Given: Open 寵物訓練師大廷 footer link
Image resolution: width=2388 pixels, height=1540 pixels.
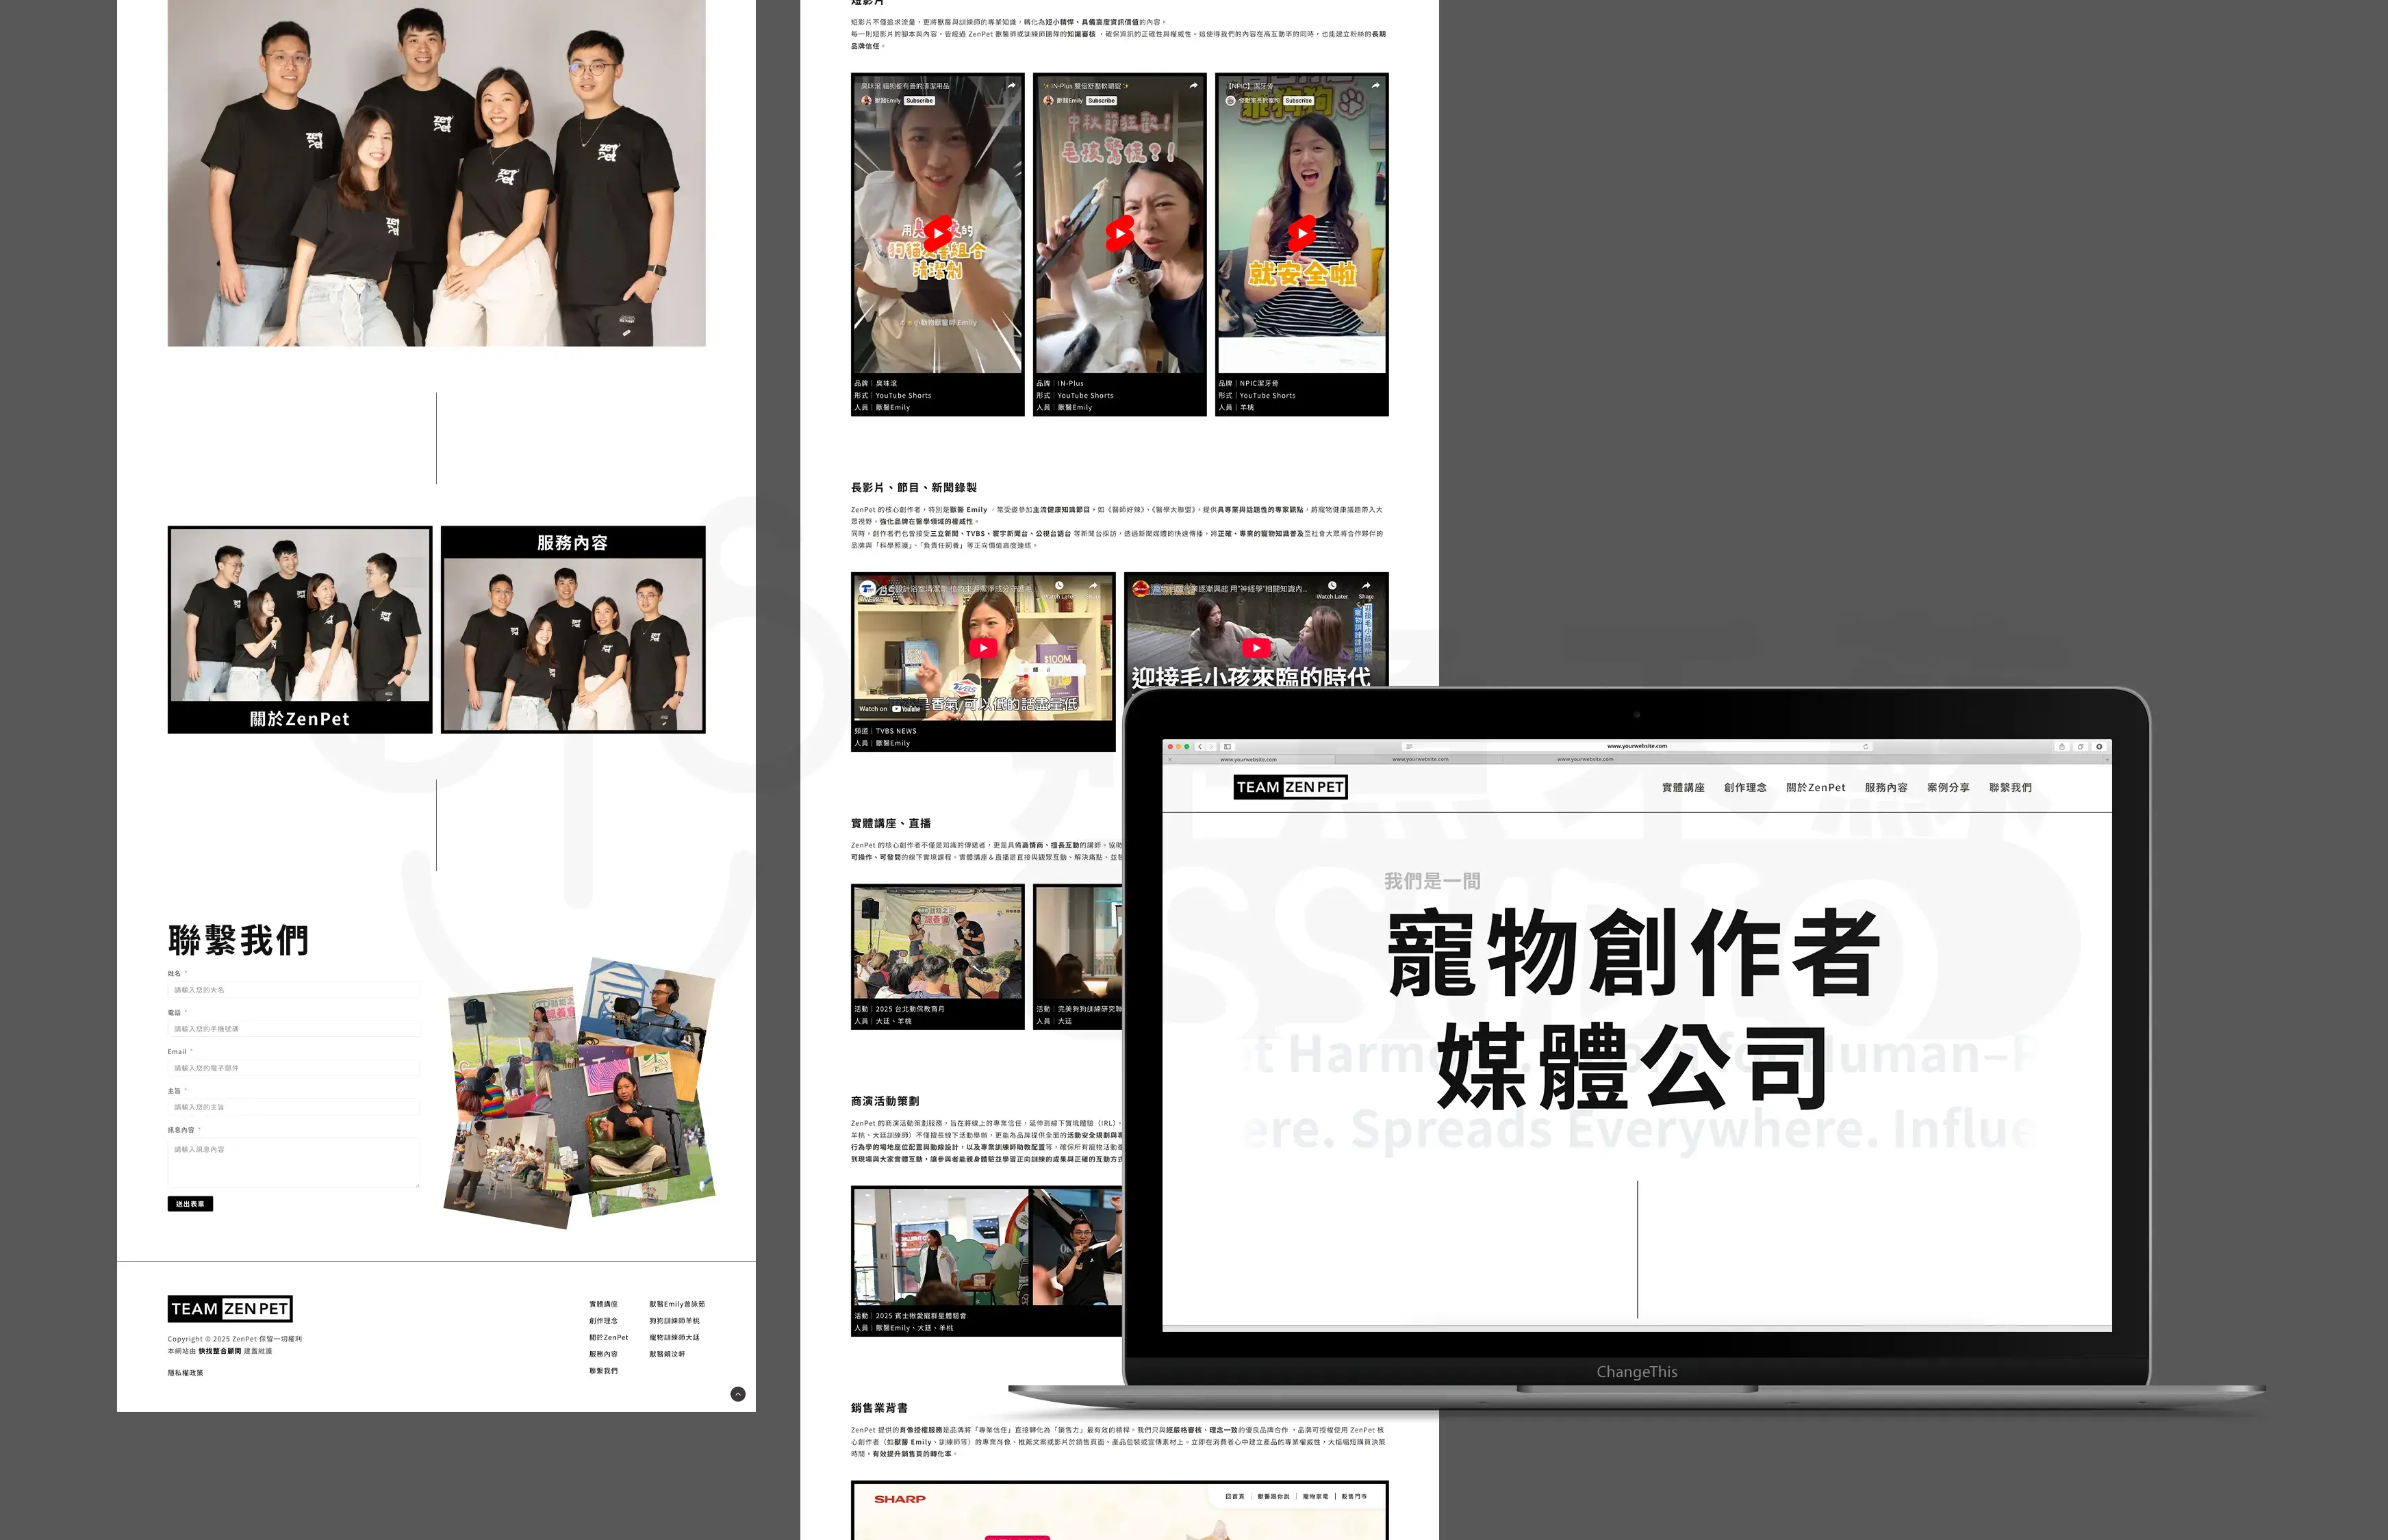Looking at the screenshot, I should tap(675, 1338).
